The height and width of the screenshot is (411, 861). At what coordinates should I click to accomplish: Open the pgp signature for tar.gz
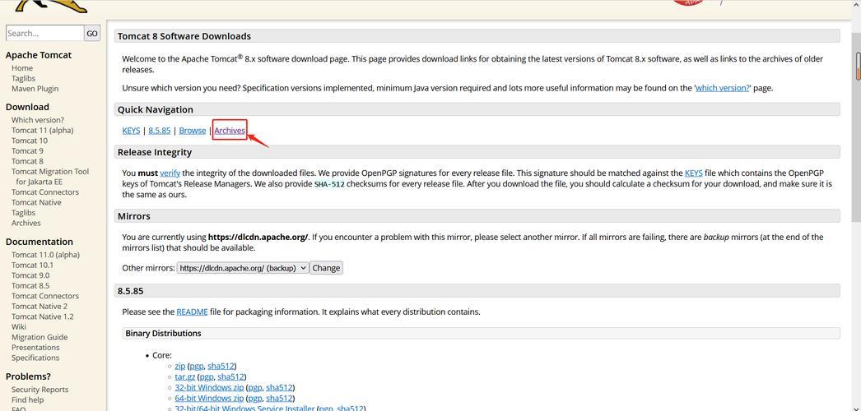click(x=207, y=376)
